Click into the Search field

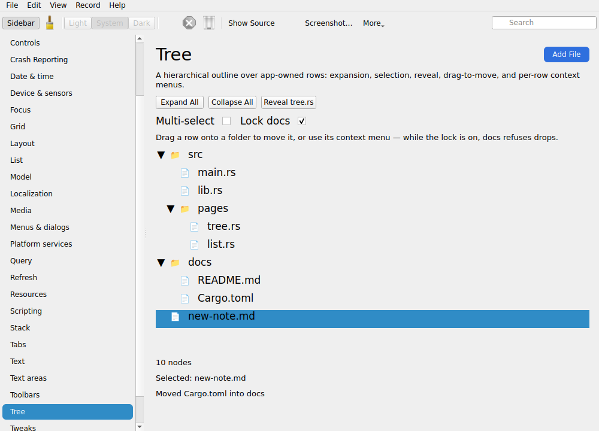(x=544, y=23)
